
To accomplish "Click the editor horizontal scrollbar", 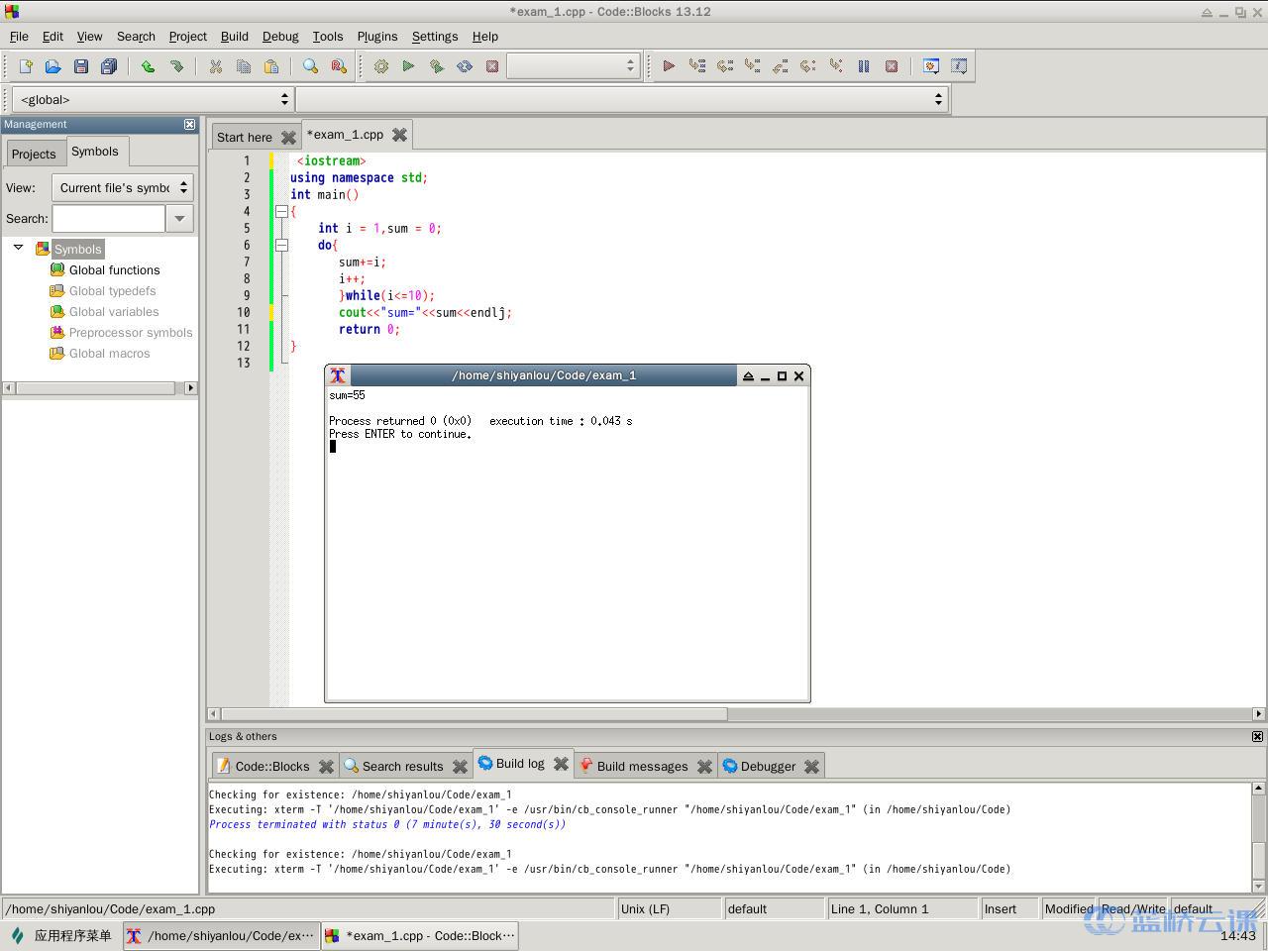I will click(x=474, y=714).
